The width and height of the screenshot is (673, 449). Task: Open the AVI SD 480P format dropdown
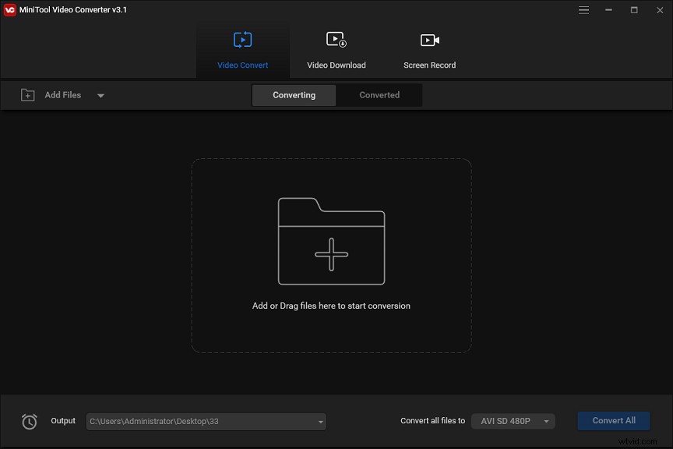[x=513, y=421]
